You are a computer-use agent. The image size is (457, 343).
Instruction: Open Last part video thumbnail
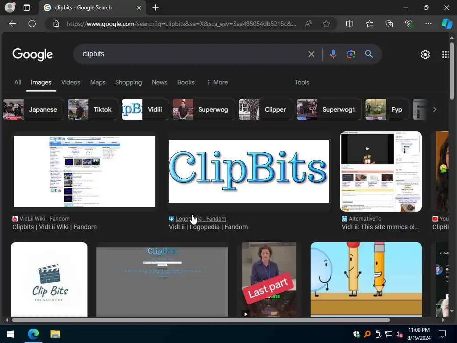click(269, 279)
